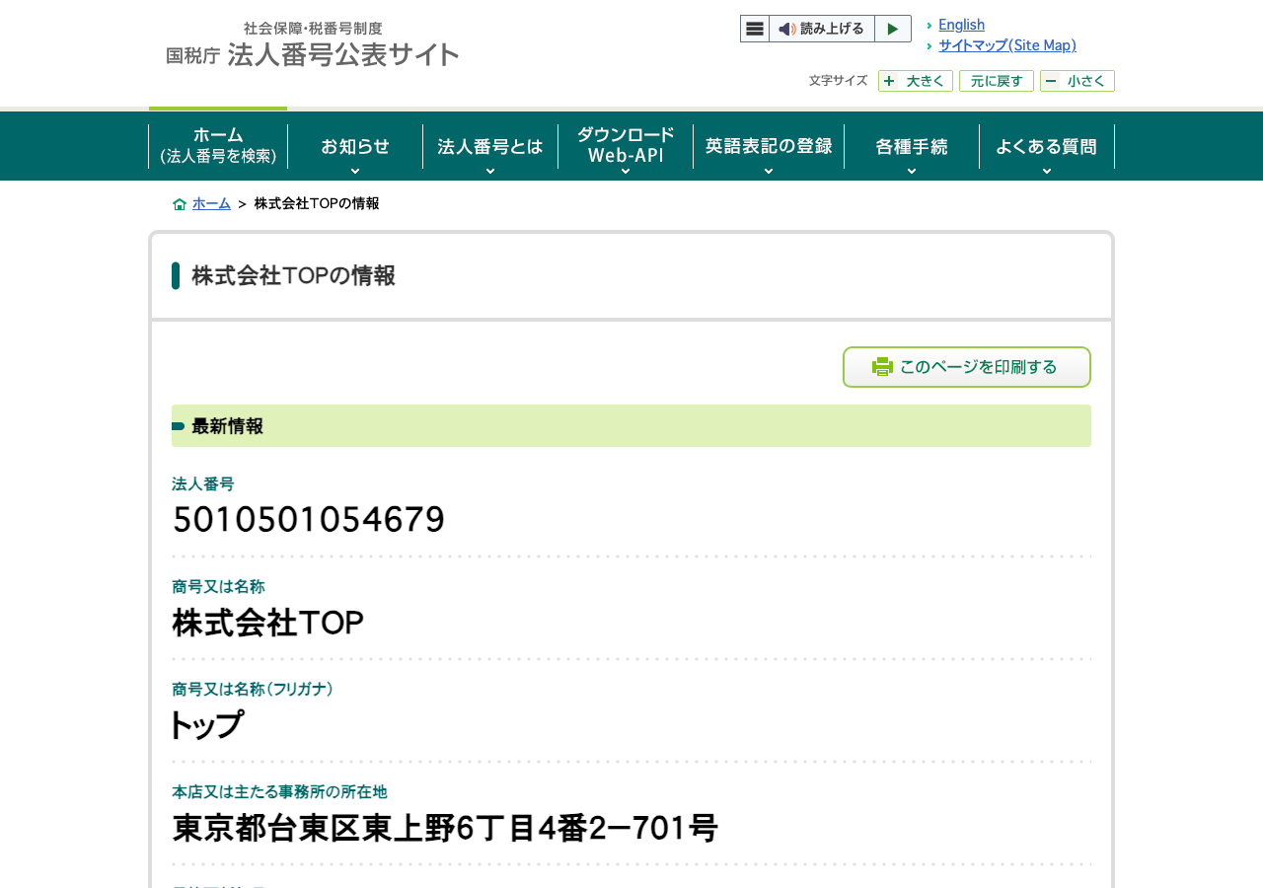The image size is (1263, 888).
Task: Reset font size with 元に戻す button
Action: [997, 81]
